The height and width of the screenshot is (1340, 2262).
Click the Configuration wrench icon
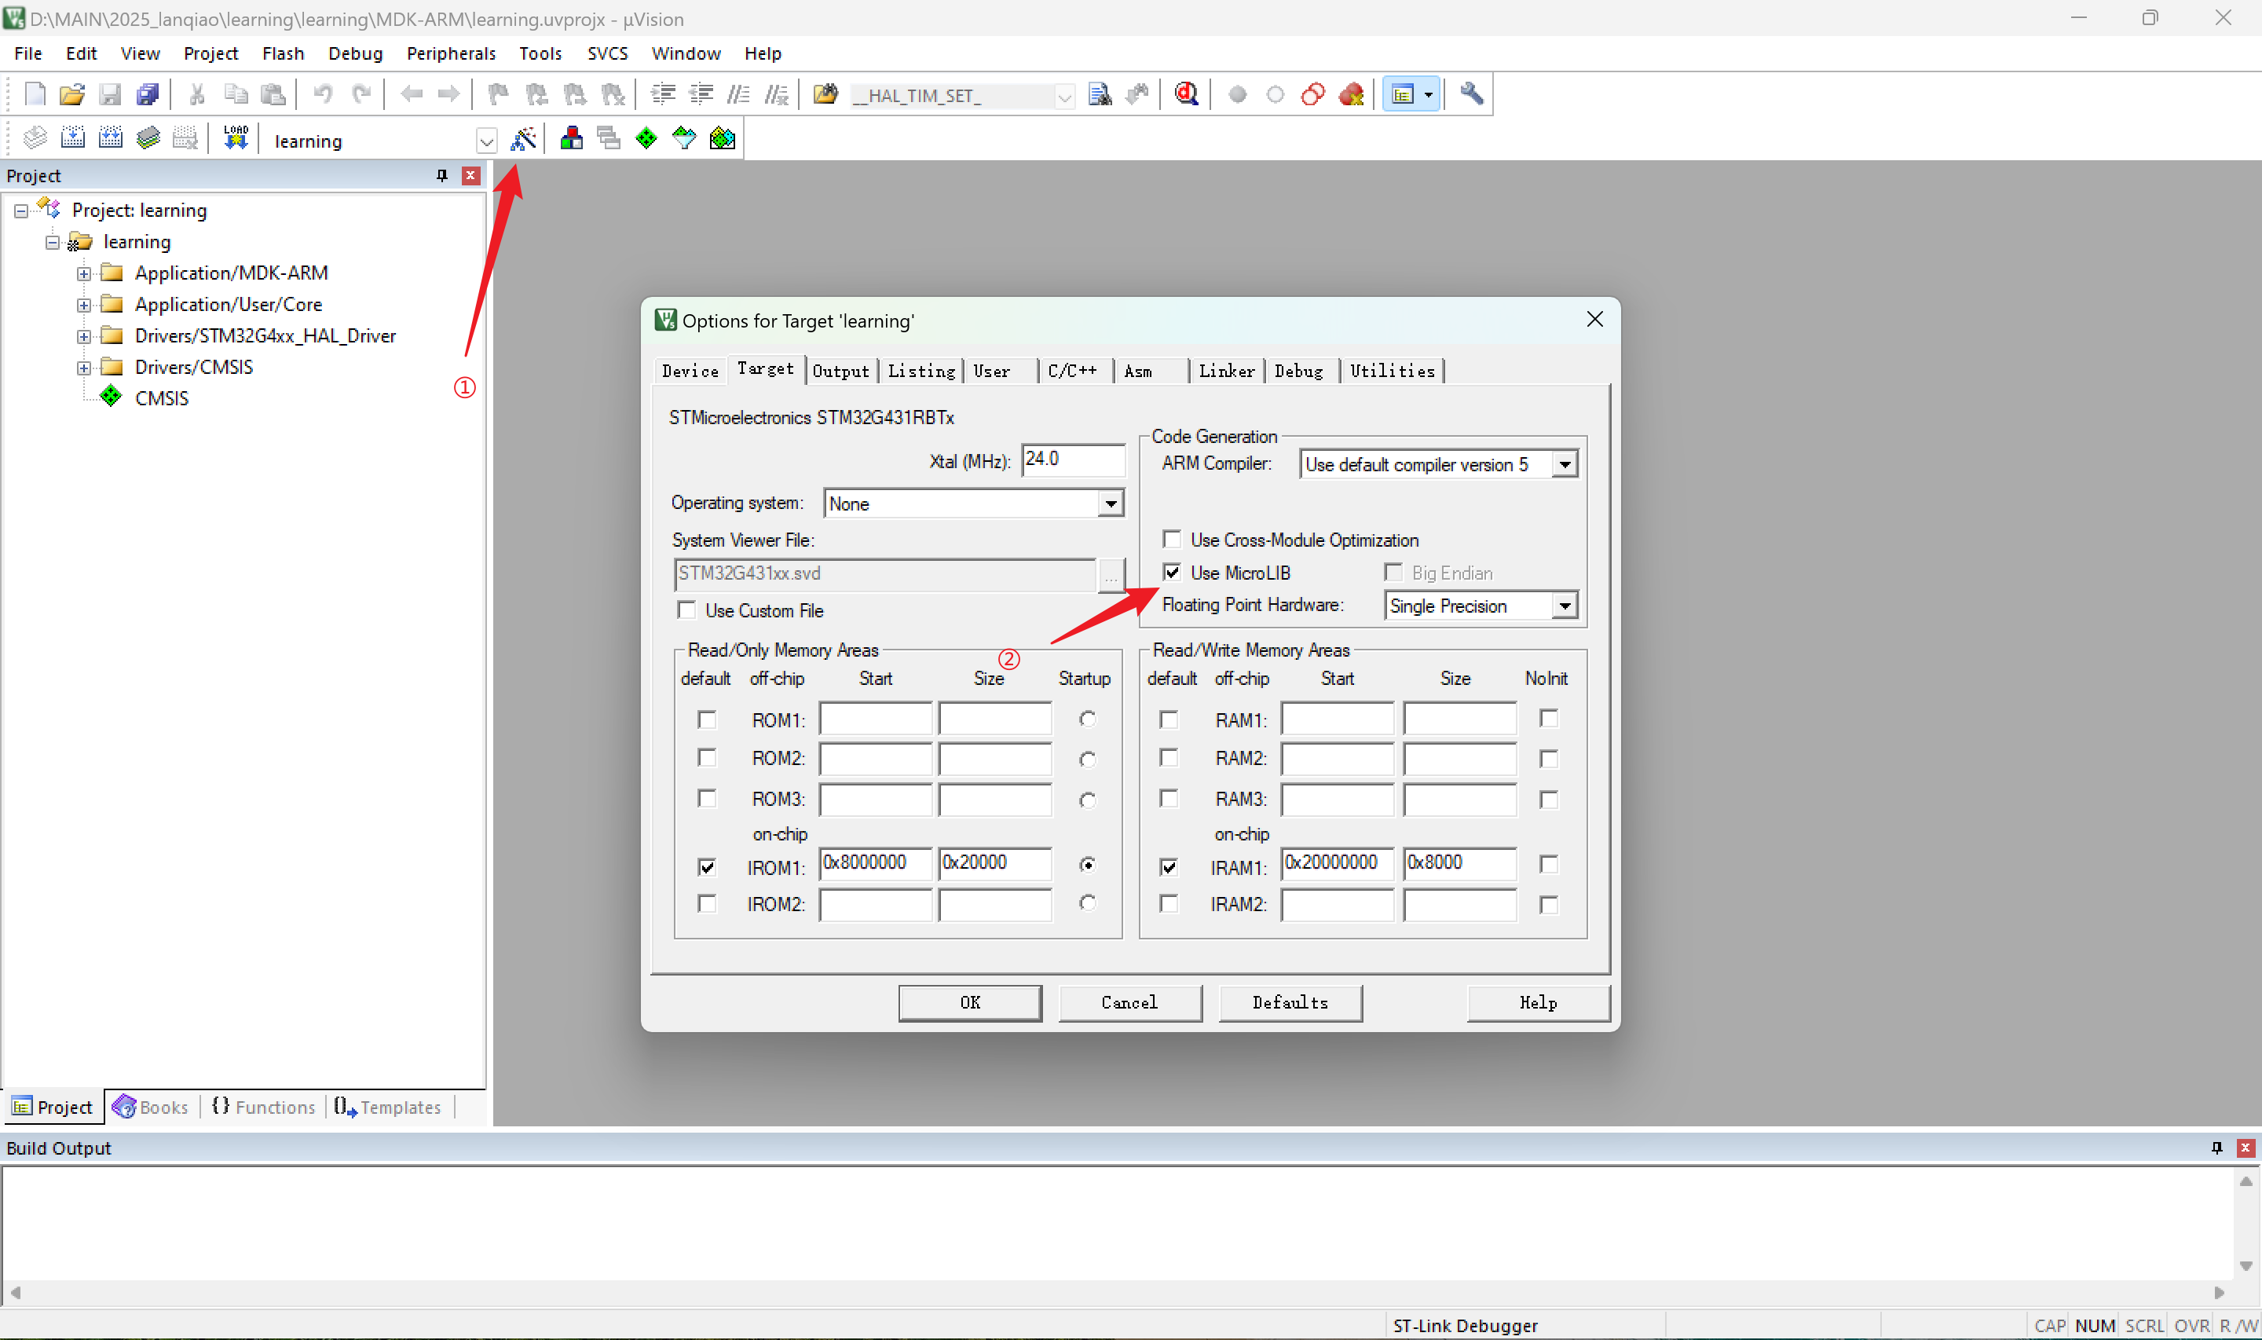[x=1471, y=94]
